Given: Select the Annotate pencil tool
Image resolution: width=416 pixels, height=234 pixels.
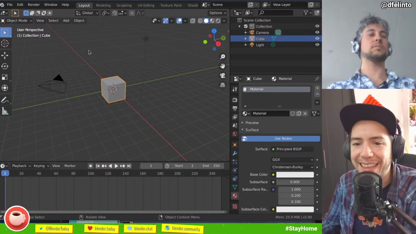Looking at the screenshot, I should pos(5,100).
